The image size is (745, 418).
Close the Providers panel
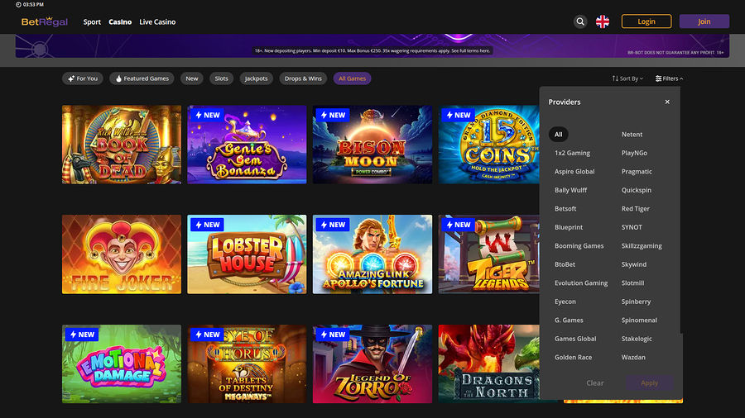point(667,102)
